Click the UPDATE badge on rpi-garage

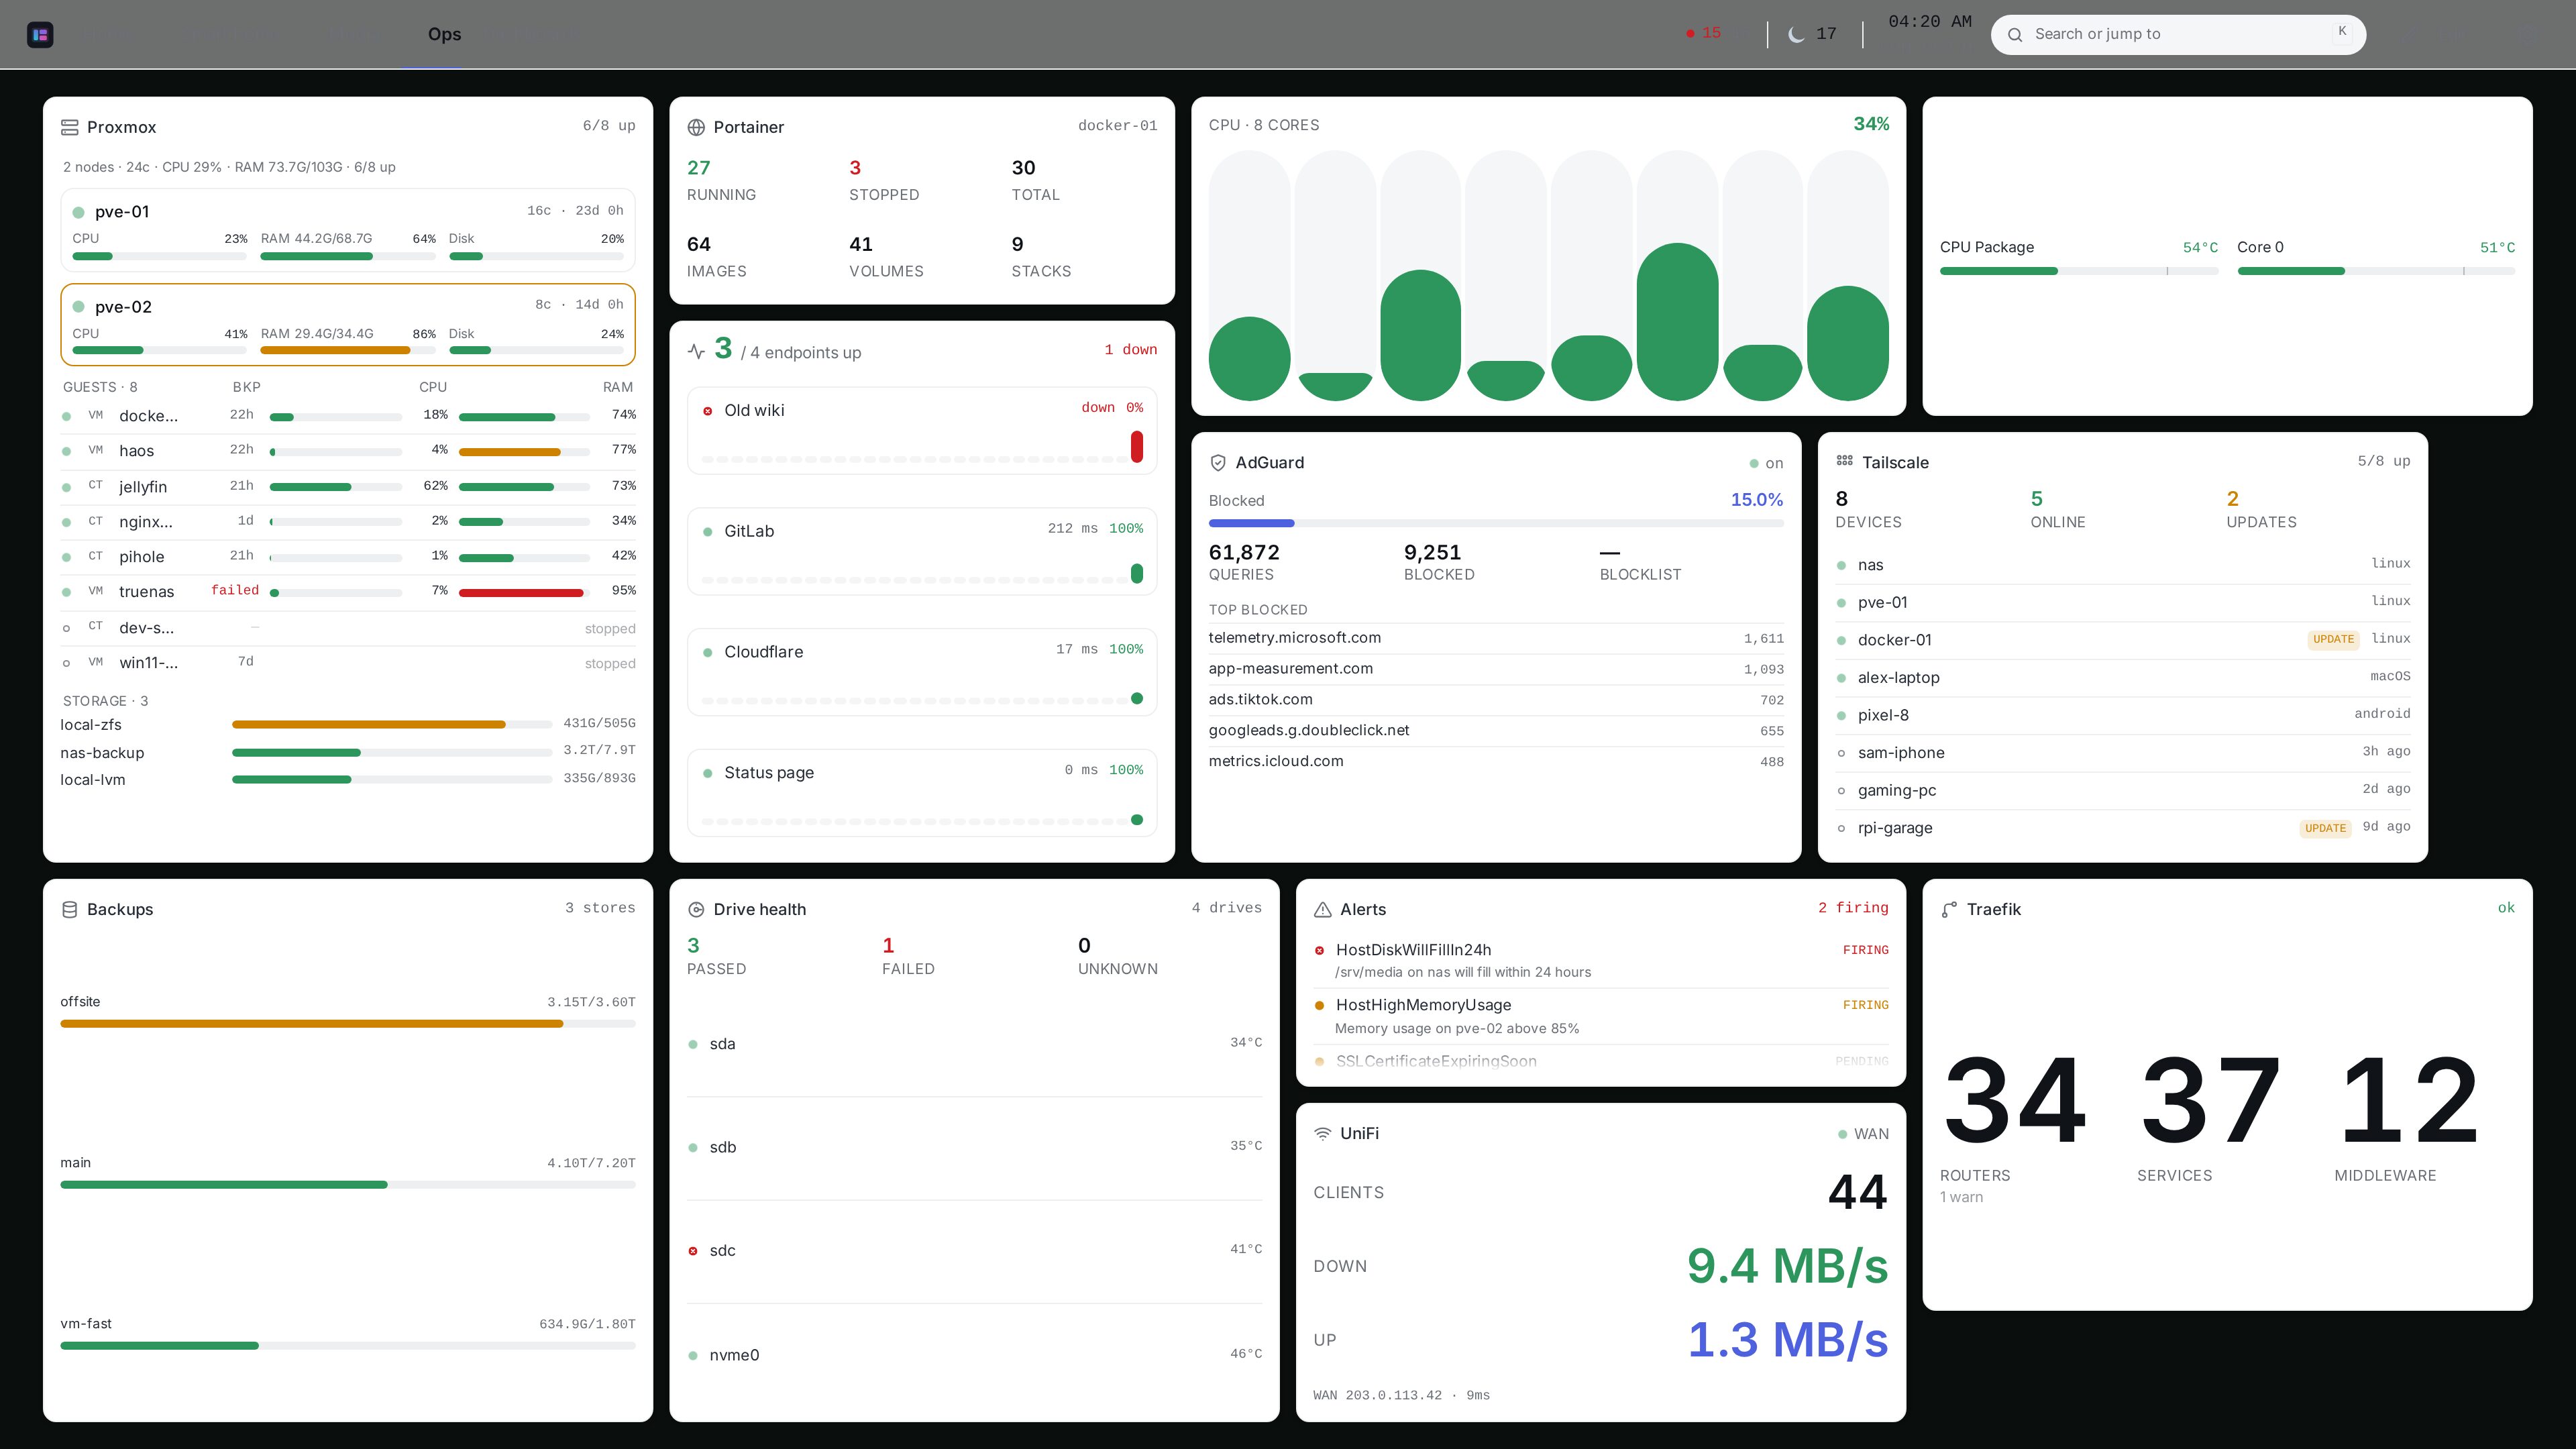[2325, 828]
